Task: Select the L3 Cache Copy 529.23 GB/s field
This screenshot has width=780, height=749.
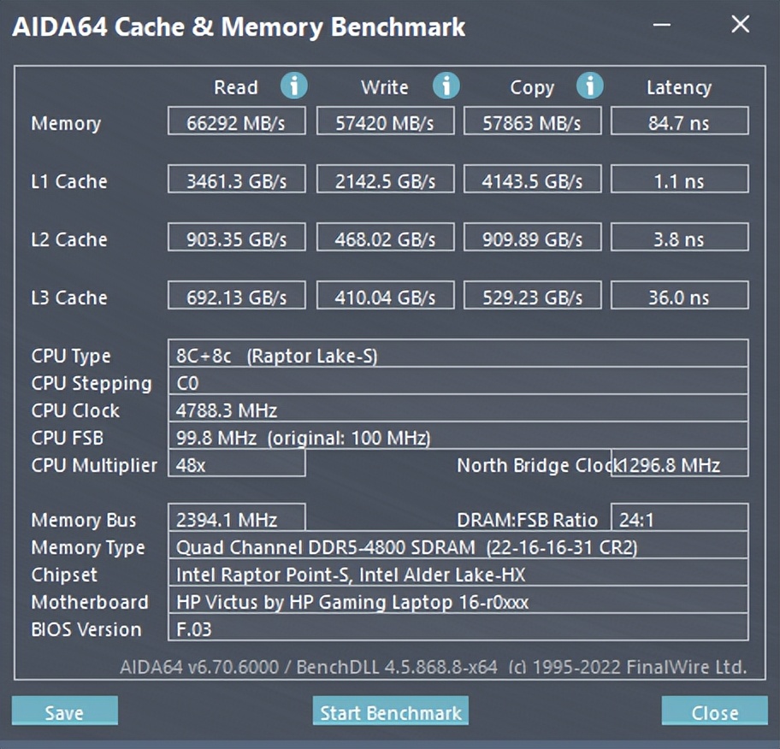Action: point(532,296)
